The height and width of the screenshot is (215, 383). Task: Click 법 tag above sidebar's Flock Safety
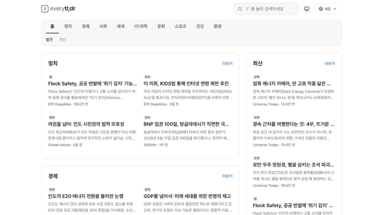(255, 199)
